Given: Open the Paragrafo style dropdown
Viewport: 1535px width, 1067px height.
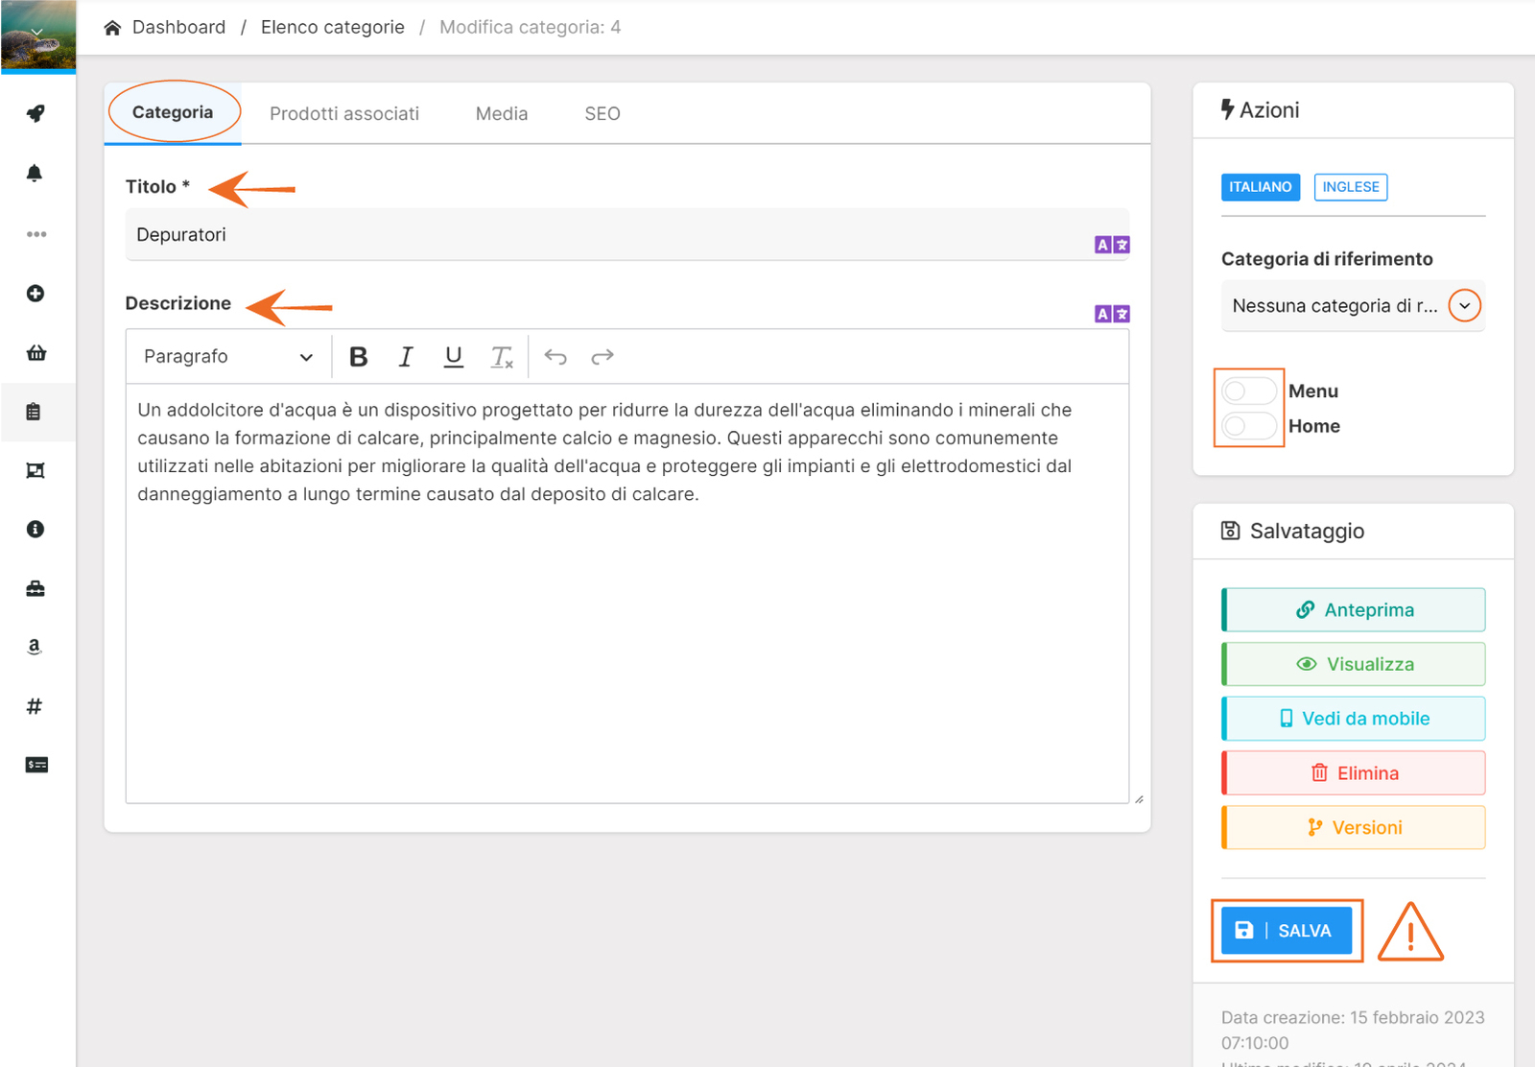Looking at the screenshot, I should click(228, 357).
